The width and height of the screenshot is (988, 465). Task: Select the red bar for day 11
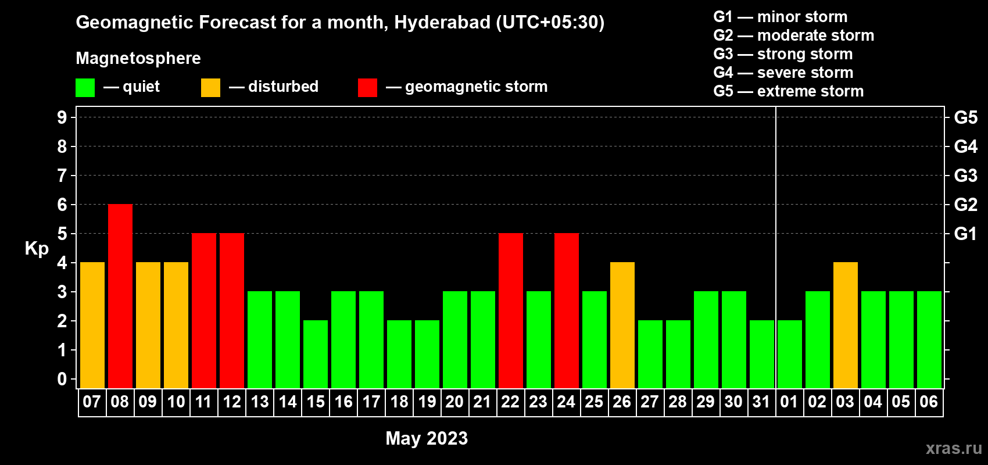(204, 311)
